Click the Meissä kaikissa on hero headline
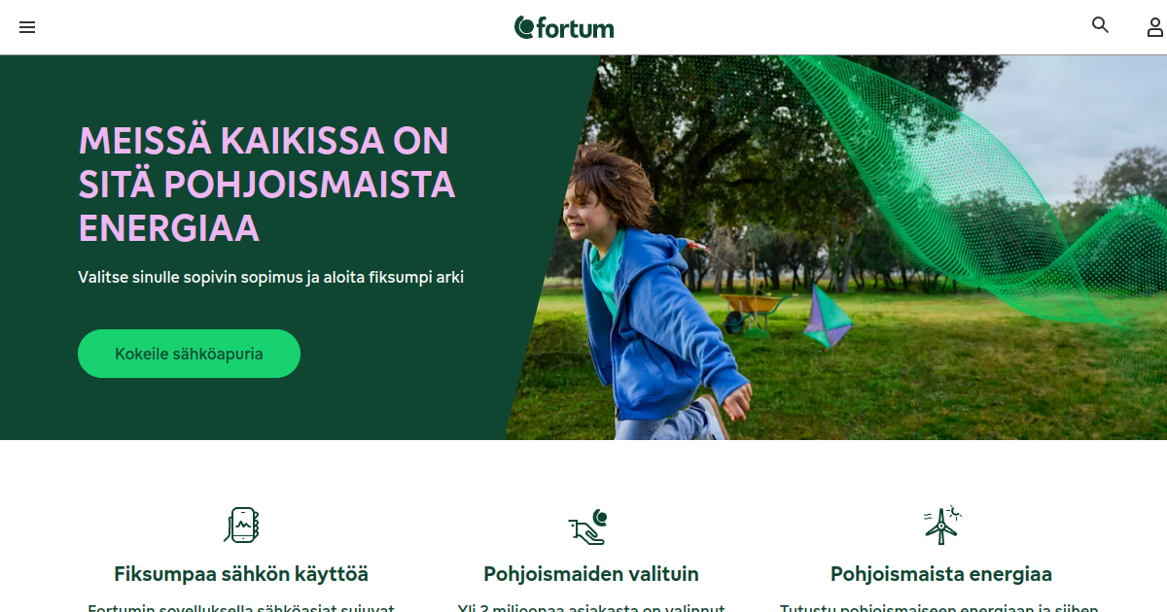This screenshot has width=1167, height=612. click(x=266, y=184)
